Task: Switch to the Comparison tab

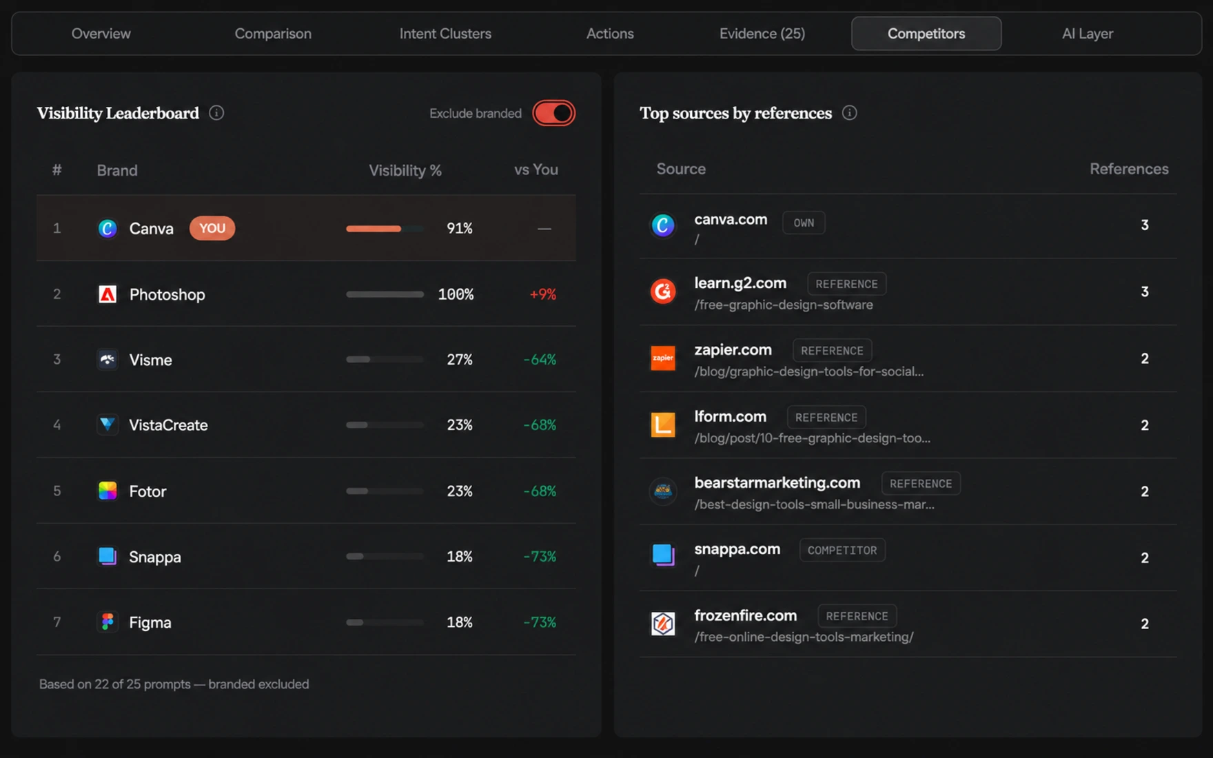Action: 273,33
